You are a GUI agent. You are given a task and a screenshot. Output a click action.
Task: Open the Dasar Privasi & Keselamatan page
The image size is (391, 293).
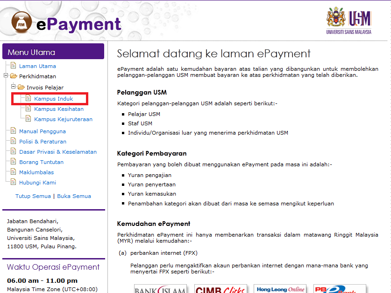[58, 152]
